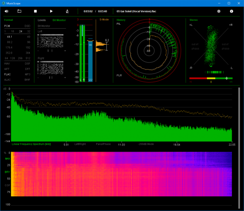Screen dimensions: 244x211
Task: Toggle the Pans/Phase spectrum mode
Action: (103, 144)
